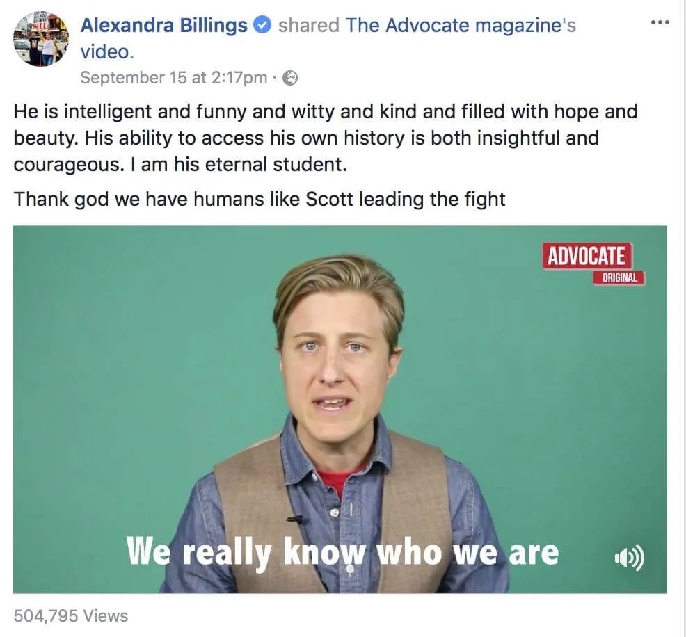Open the shared "video." link
This screenshot has width=686, height=637.
click(107, 52)
